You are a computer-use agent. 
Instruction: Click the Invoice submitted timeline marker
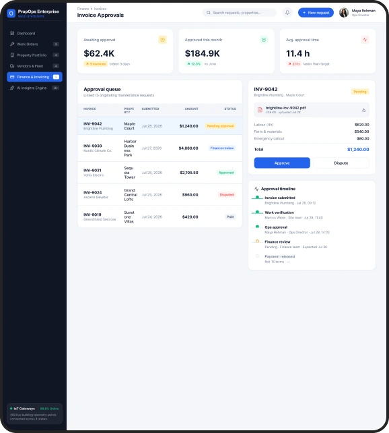(257, 198)
